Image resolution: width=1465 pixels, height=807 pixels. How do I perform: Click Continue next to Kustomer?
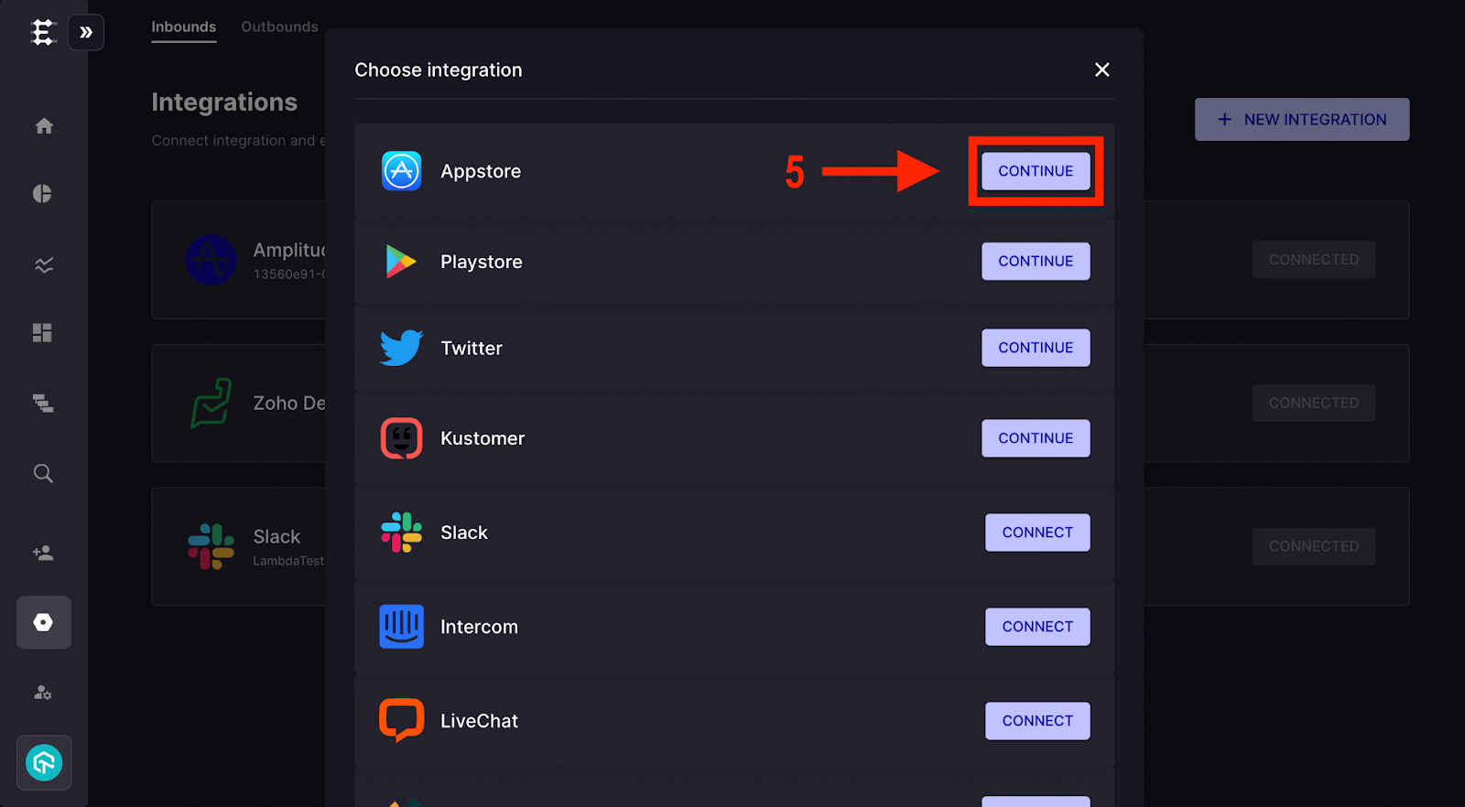click(1036, 438)
